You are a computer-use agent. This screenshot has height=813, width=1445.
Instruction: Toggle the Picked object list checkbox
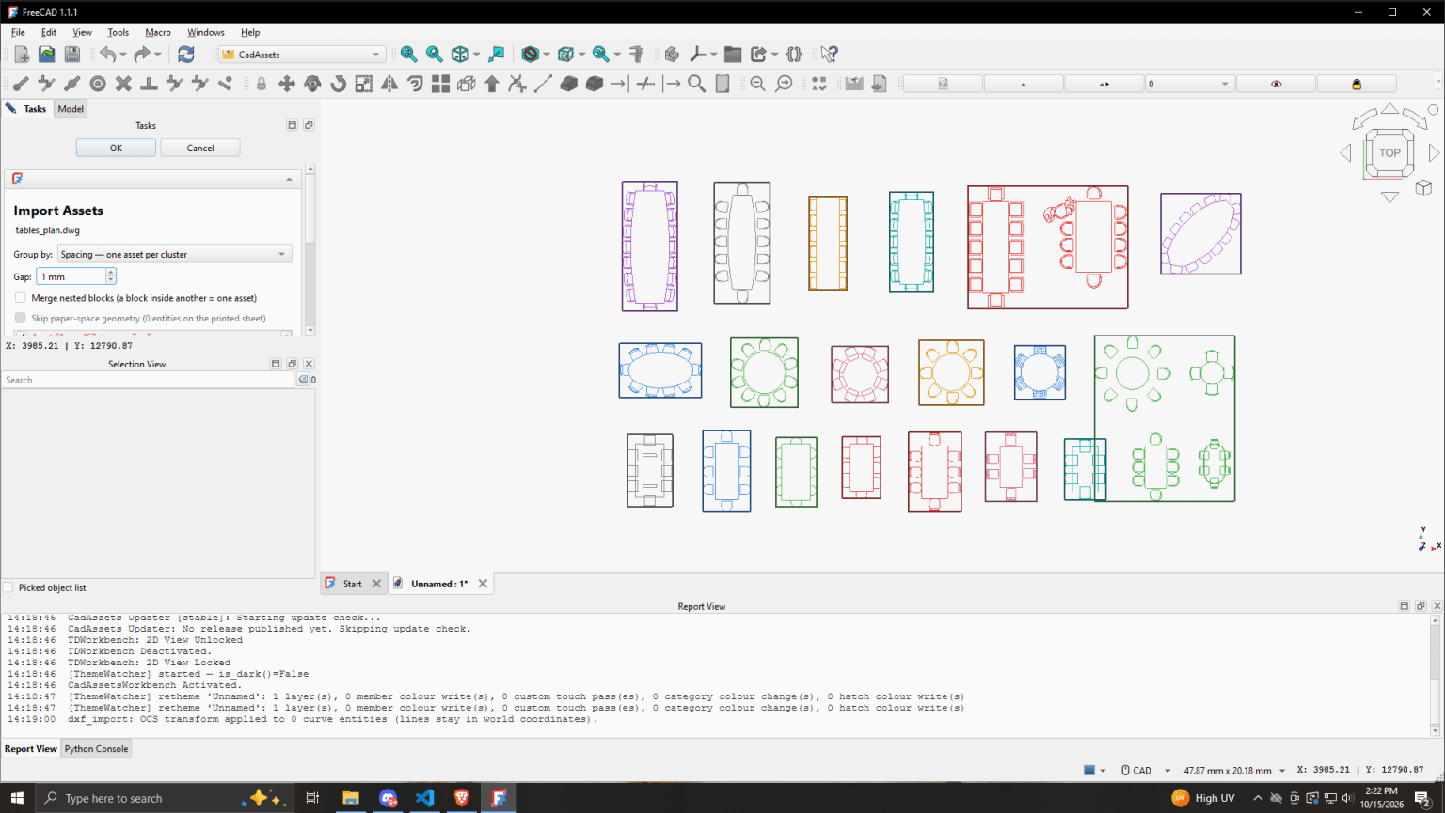8,587
